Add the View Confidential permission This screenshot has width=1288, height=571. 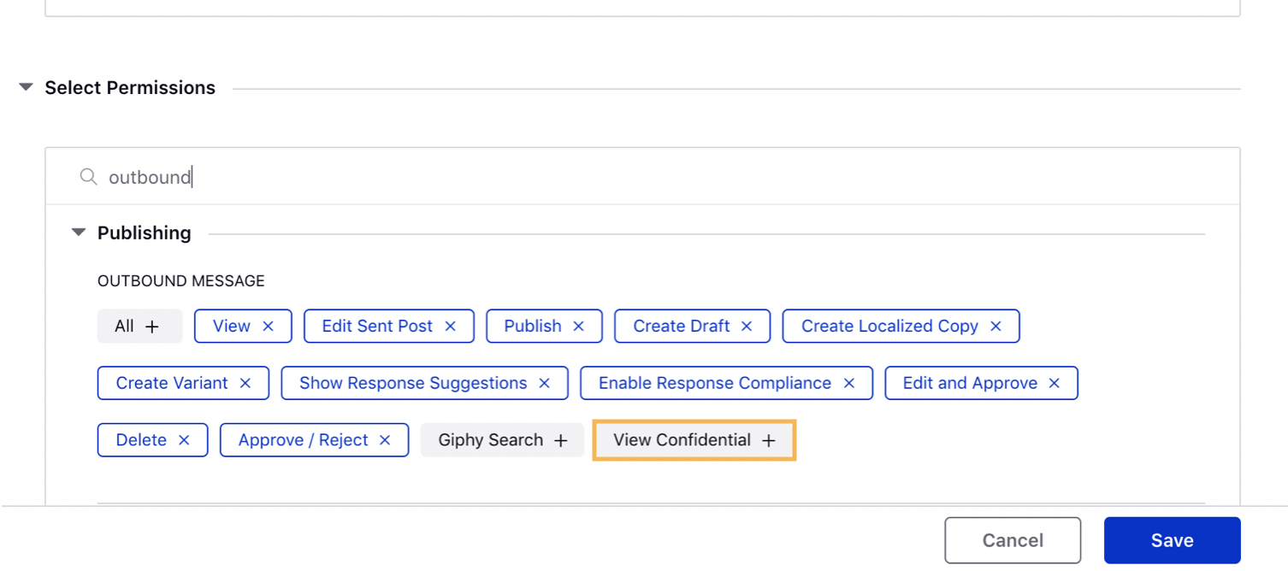point(694,440)
